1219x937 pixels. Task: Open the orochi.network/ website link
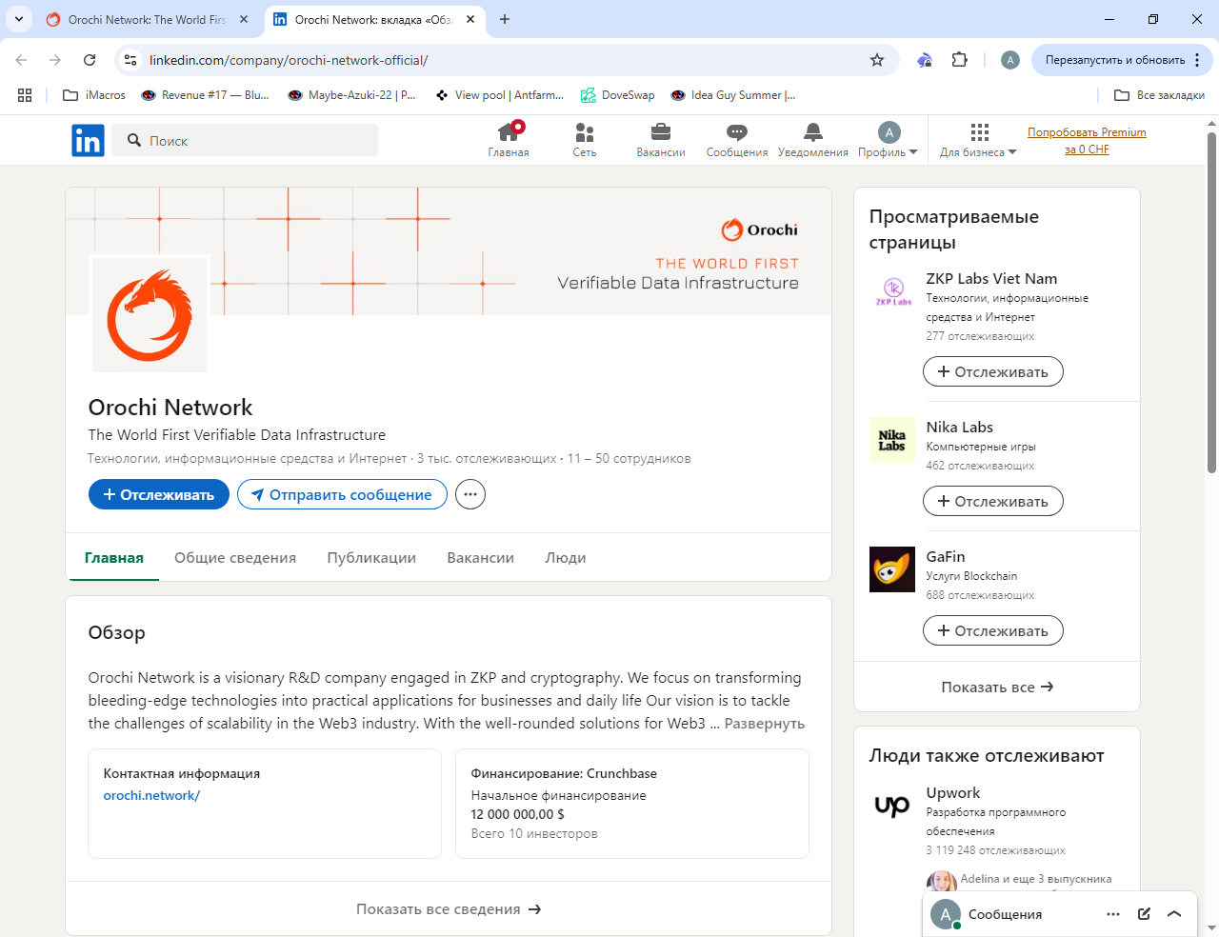click(x=151, y=795)
